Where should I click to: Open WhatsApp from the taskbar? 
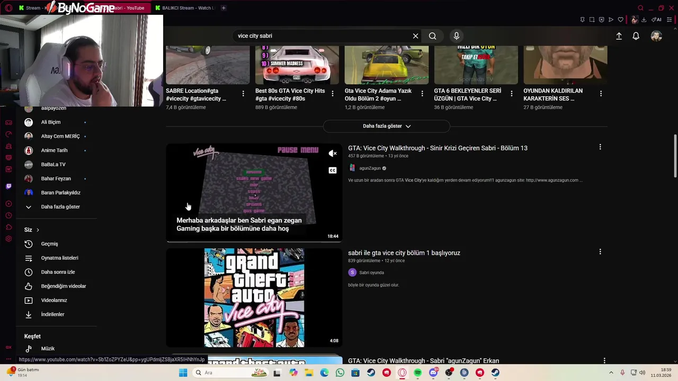click(x=340, y=373)
